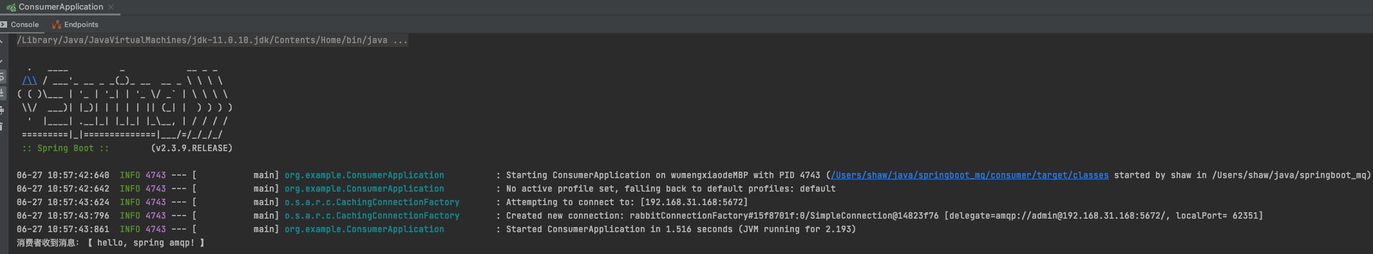Click the blue ASCII banner link

(x=30, y=80)
